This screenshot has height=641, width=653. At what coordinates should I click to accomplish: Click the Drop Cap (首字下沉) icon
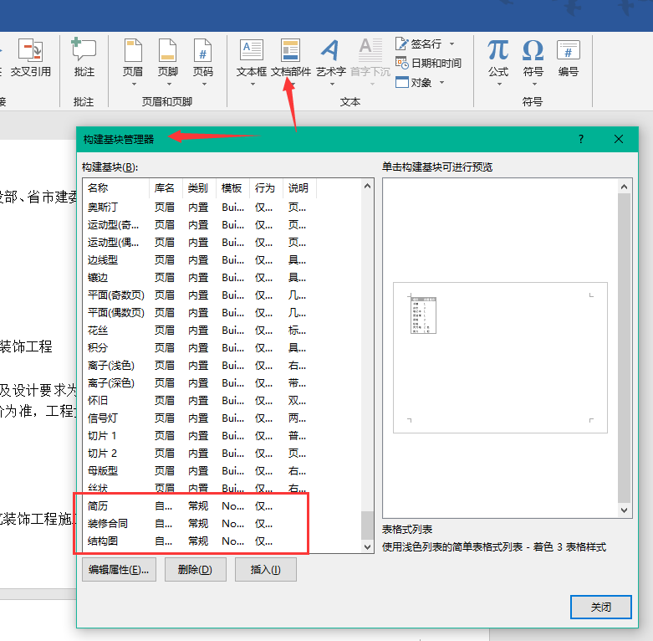point(370,49)
